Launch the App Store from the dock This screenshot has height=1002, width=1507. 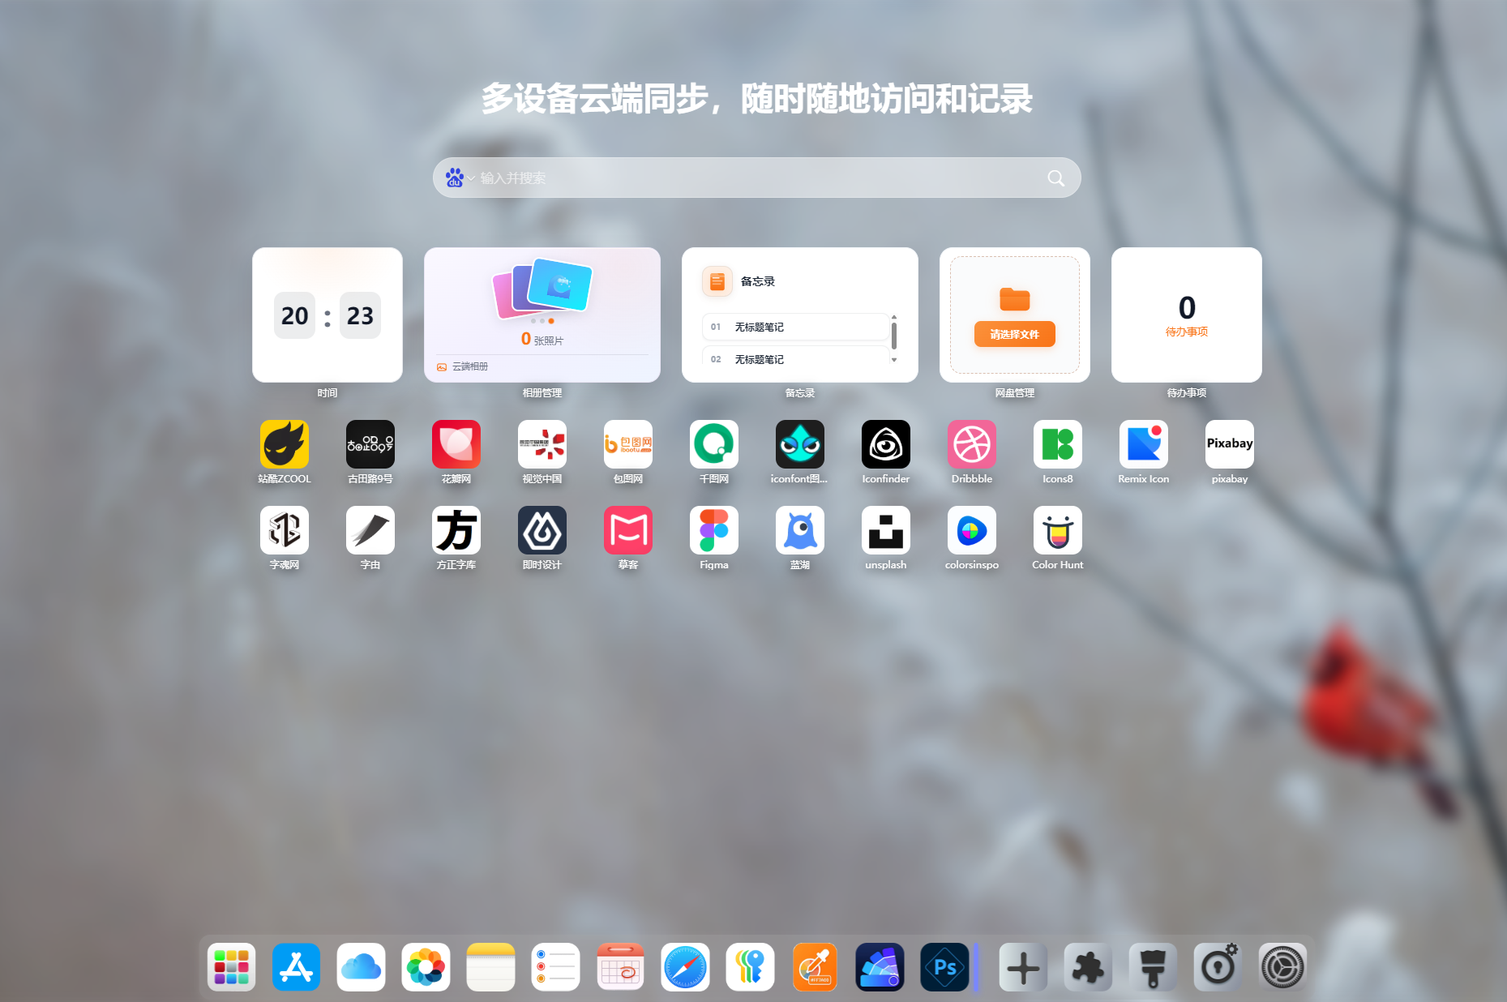pyautogui.click(x=296, y=967)
